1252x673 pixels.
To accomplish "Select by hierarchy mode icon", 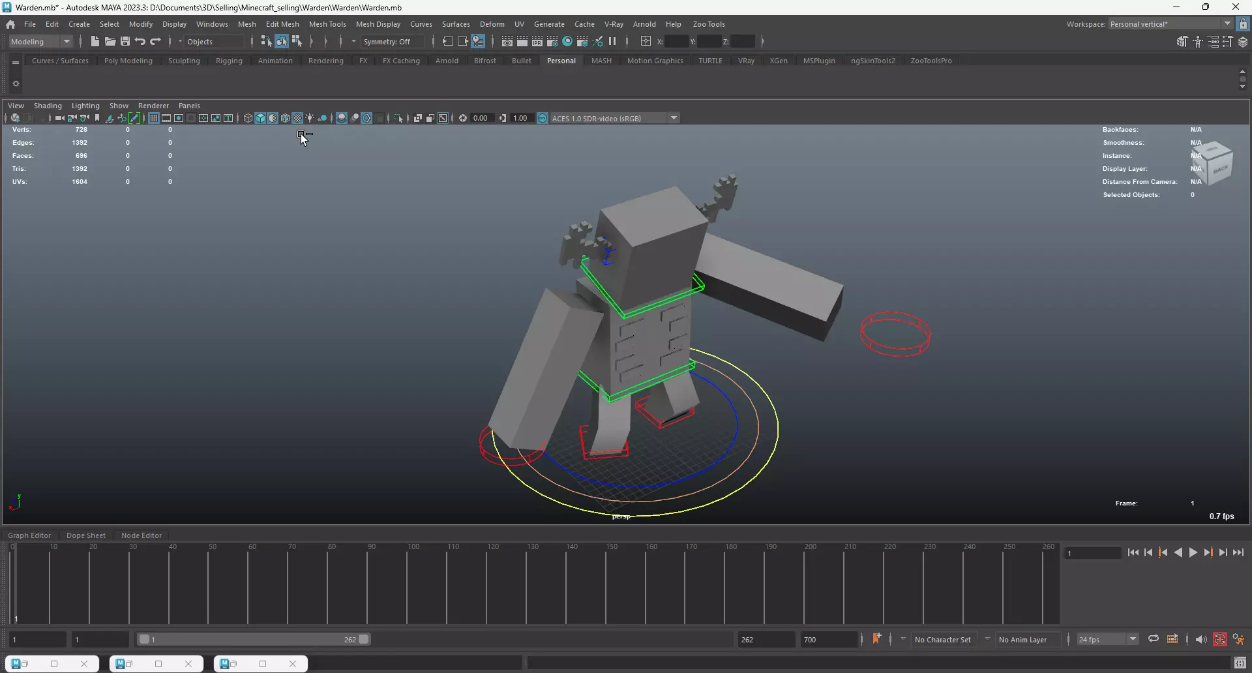I will pos(266,42).
